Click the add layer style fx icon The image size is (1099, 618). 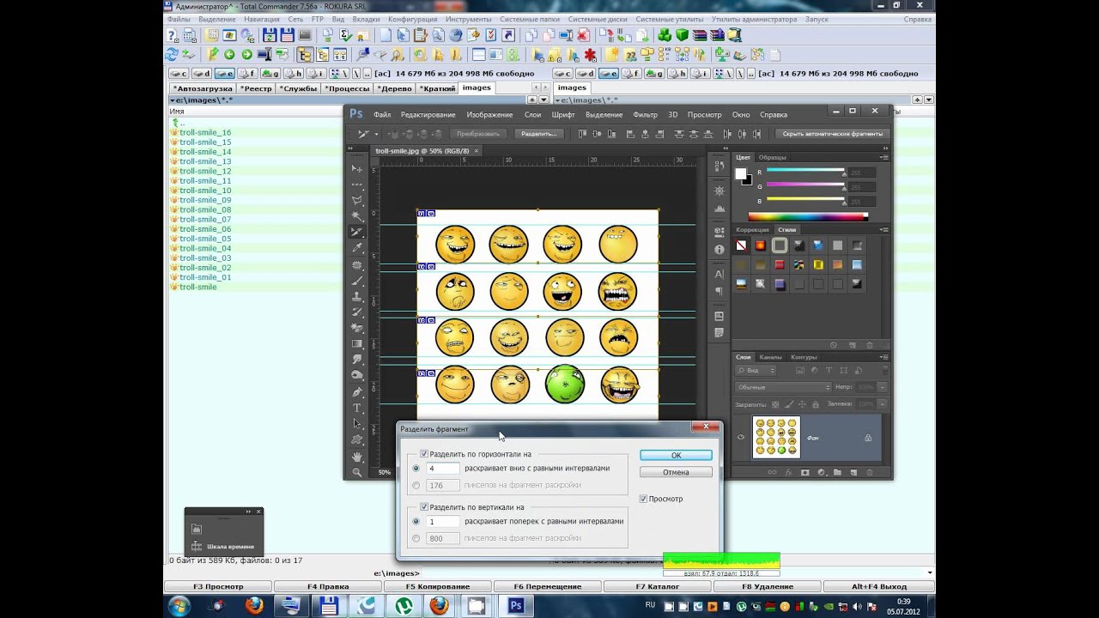pyautogui.click(x=788, y=472)
